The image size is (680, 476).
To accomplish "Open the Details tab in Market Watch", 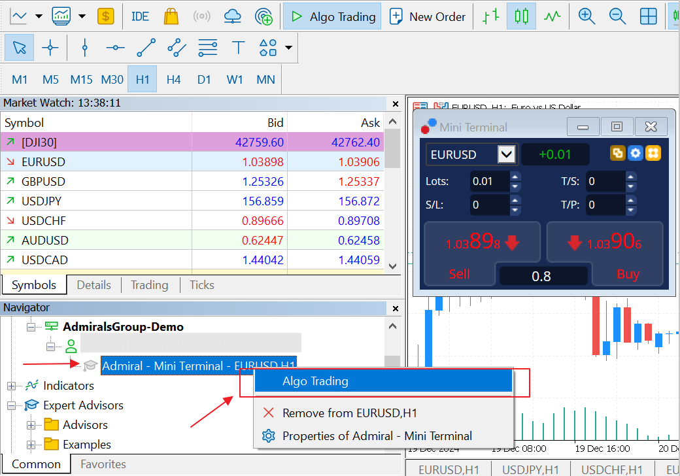I will (93, 285).
